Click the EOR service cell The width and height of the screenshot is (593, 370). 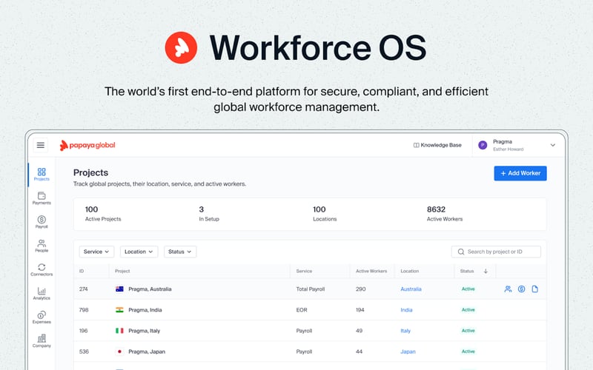point(302,310)
